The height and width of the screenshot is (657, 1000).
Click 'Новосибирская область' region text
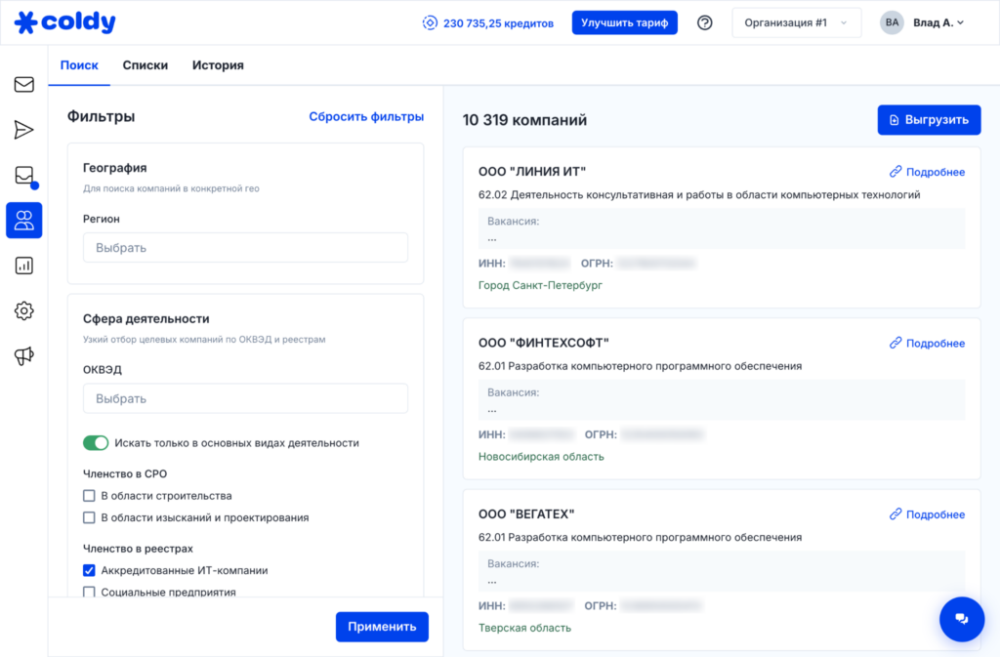541,456
